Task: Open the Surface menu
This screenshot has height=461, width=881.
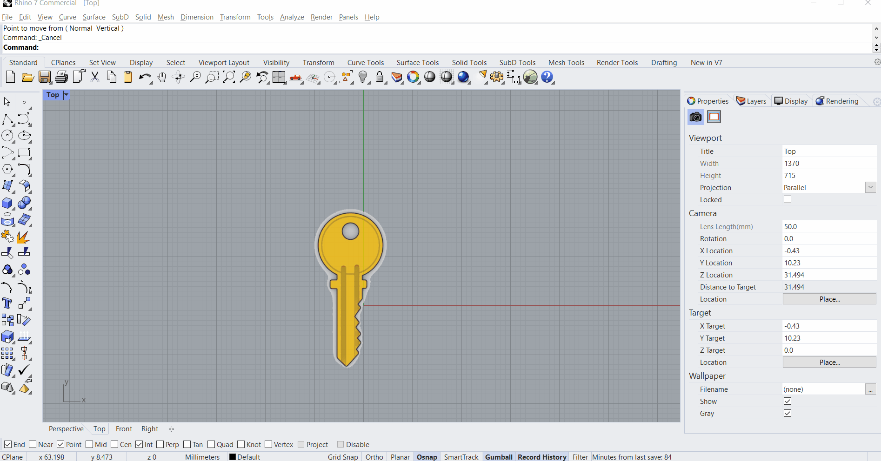Action: pyautogui.click(x=94, y=17)
